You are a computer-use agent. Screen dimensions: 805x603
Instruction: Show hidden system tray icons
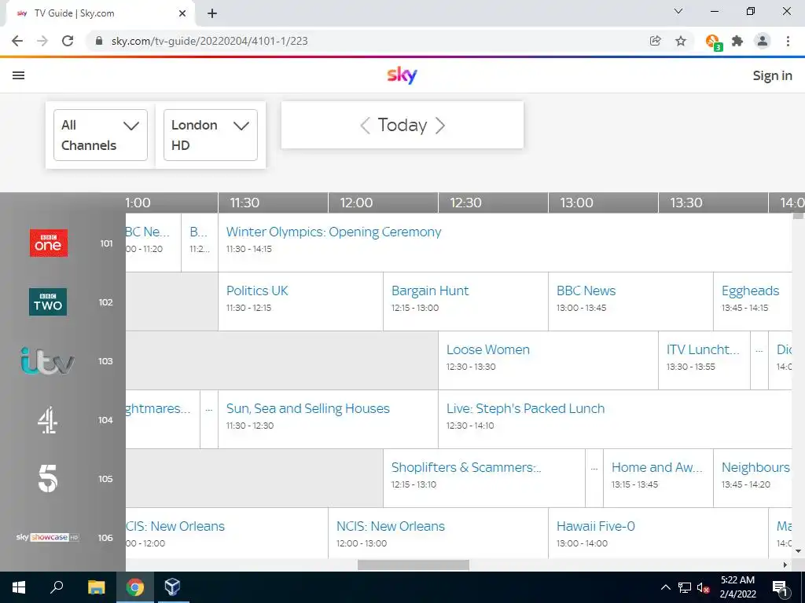pyautogui.click(x=665, y=587)
